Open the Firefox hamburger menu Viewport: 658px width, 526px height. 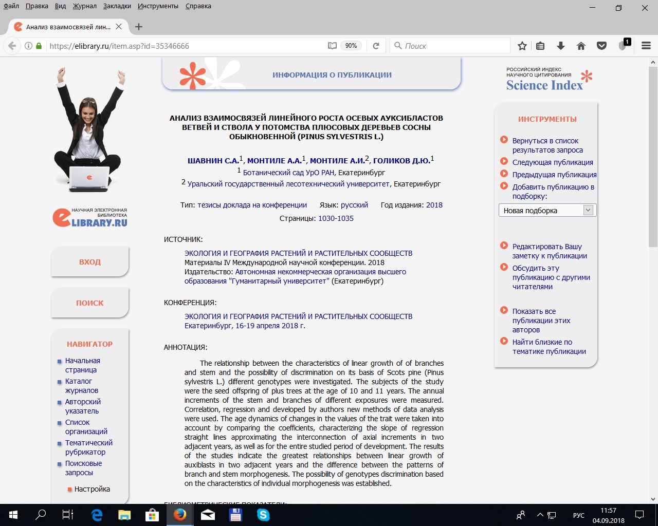click(x=646, y=46)
